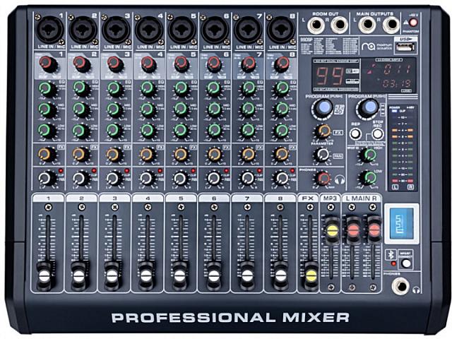Click the phones level red knob
The height and width of the screenshot is (339, 452).
tap(323, 178)
